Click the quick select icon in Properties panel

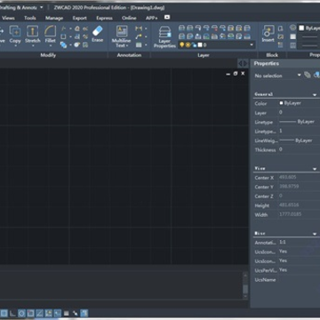316,75
